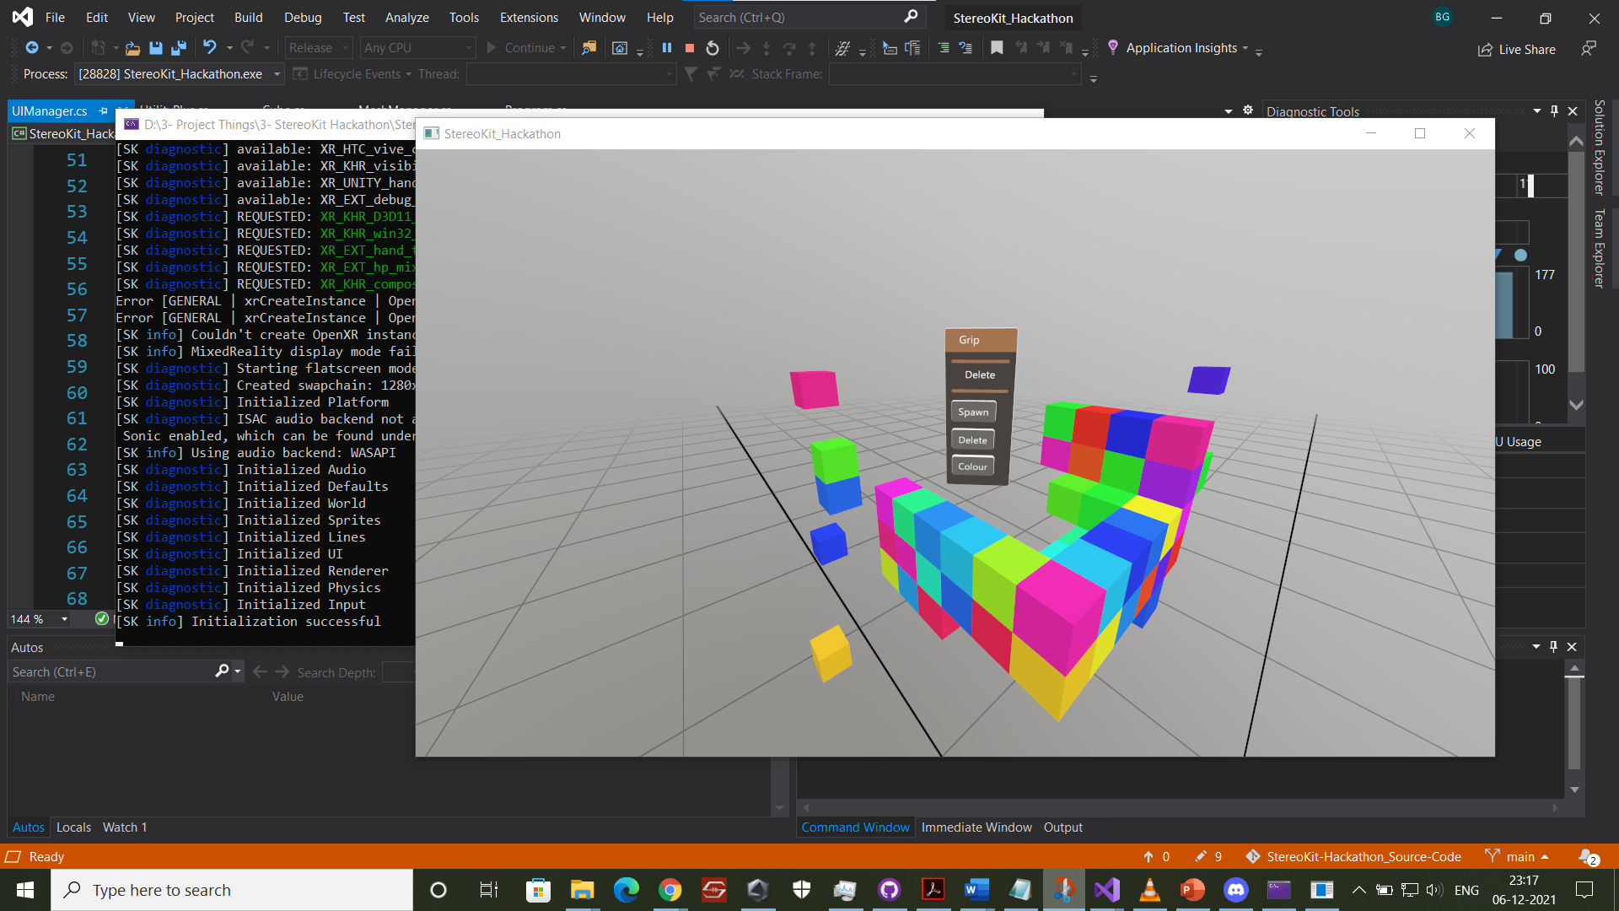This screenshot has width=1619, height=911.
Task: Click the Undo arrow icon
Action: click(209, 48)
